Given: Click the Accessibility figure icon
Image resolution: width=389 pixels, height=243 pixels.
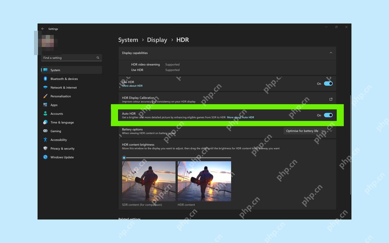Looking at the screenshot, I should [x=45, y=140].
